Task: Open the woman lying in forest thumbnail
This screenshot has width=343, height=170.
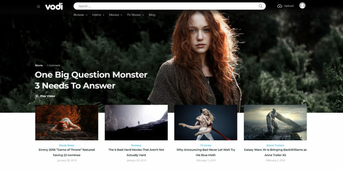Action: point(67,123)
